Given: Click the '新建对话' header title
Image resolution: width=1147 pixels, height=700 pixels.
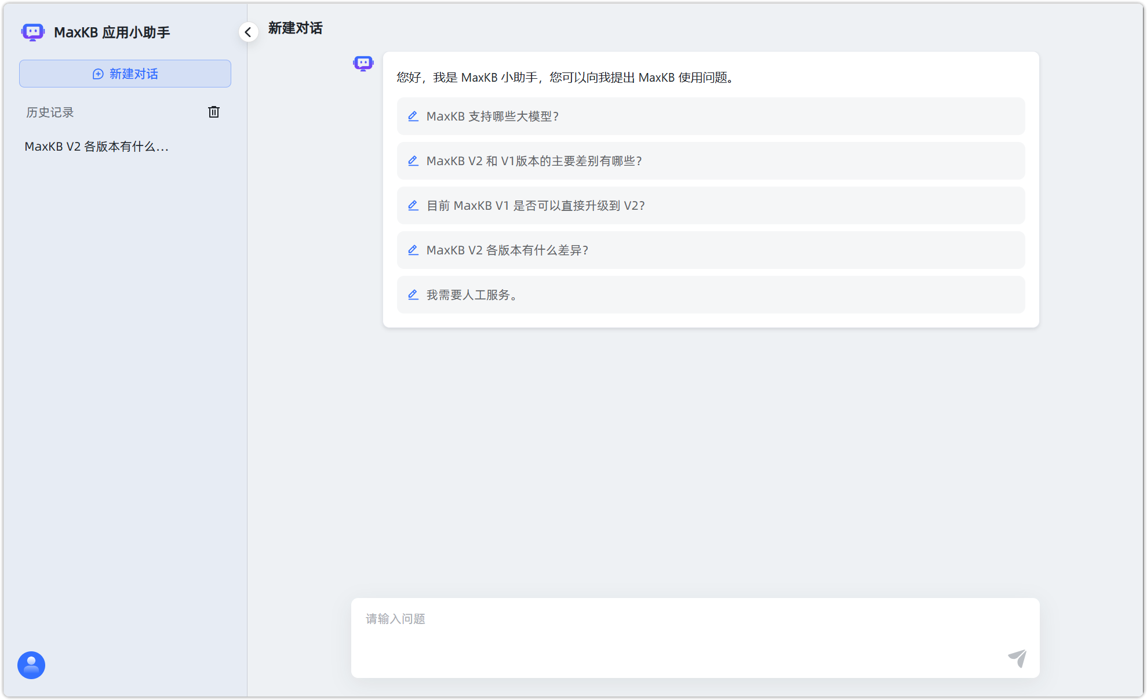Looking at the screenshot, I should click(x=295, y=28).
